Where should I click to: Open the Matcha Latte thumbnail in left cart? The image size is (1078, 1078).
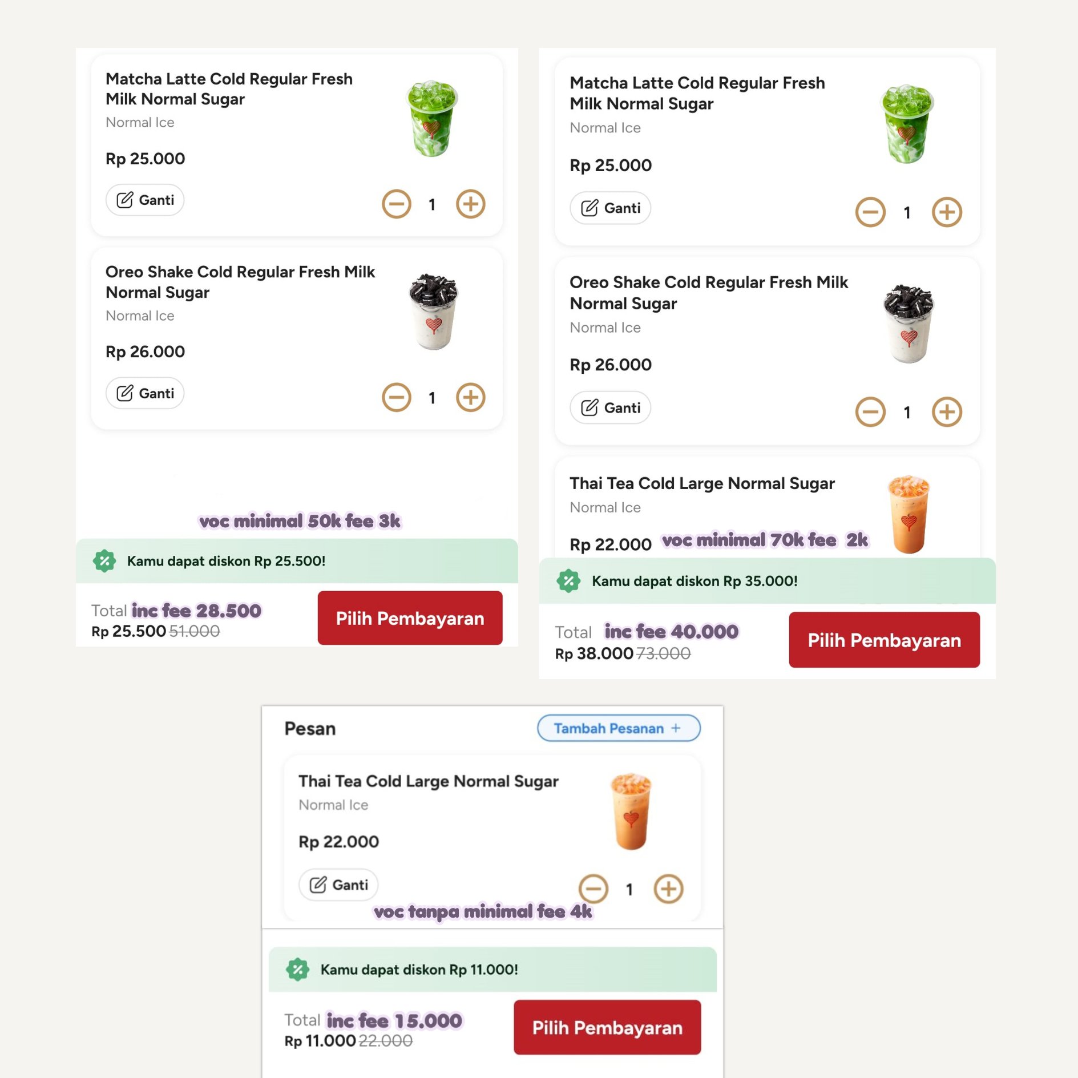click(432, 119)
